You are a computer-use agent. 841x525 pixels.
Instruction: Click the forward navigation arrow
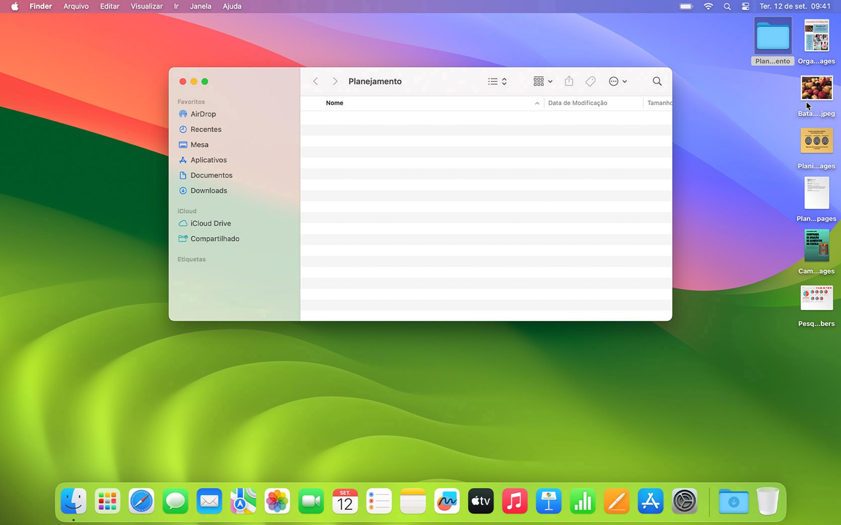coord(335,81)
